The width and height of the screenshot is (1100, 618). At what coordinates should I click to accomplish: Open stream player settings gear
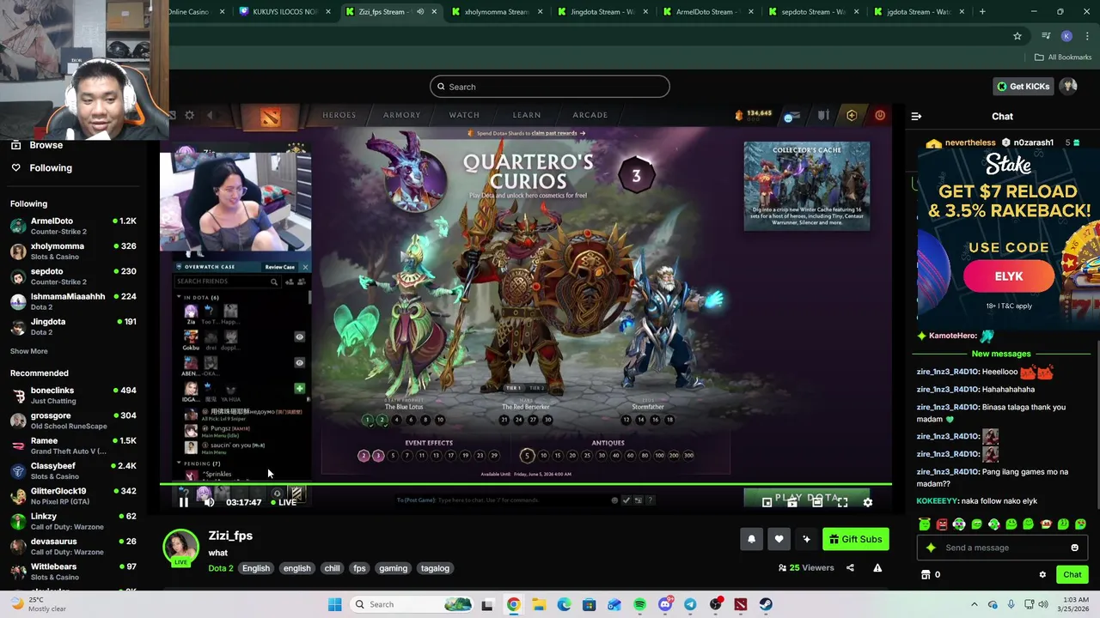click(x=867, y=502)
